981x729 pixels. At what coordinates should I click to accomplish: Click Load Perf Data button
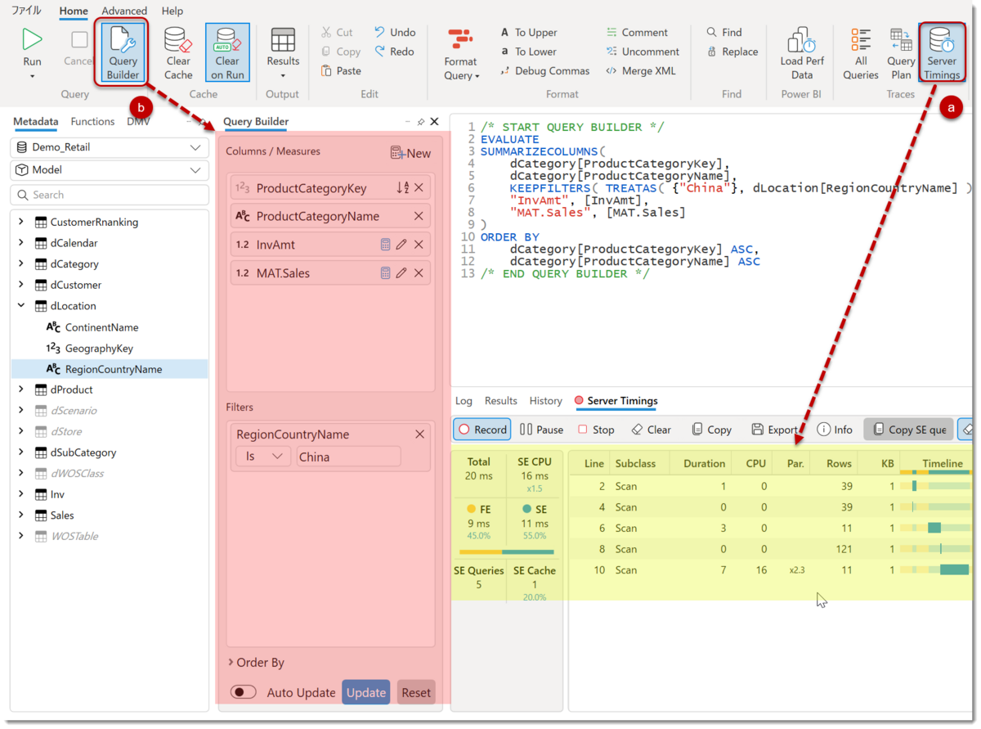[x=802, y=53]
